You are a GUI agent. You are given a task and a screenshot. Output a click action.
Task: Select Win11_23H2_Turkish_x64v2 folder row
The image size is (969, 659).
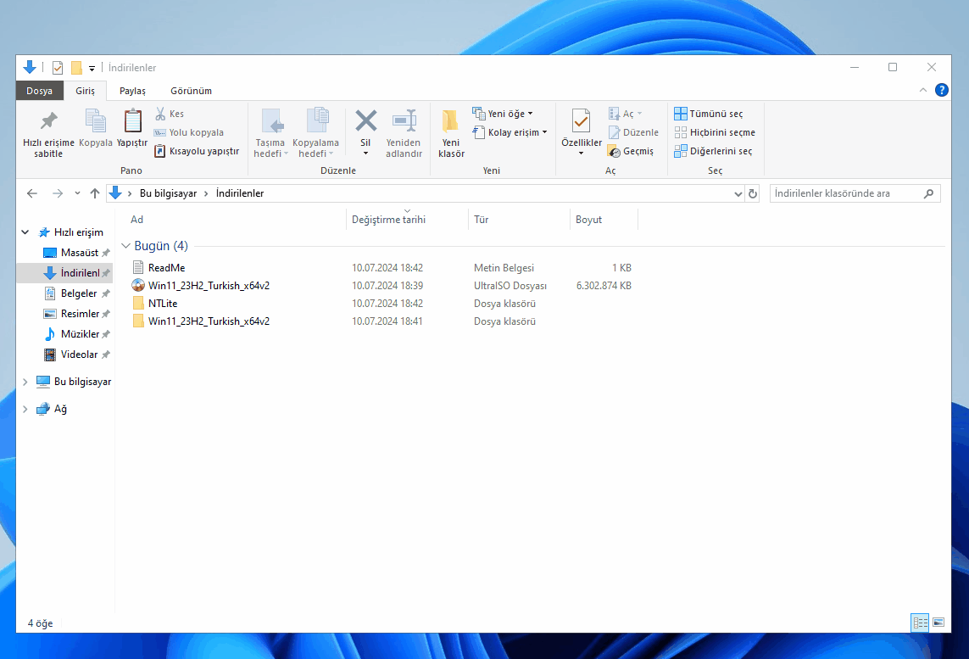381,321
